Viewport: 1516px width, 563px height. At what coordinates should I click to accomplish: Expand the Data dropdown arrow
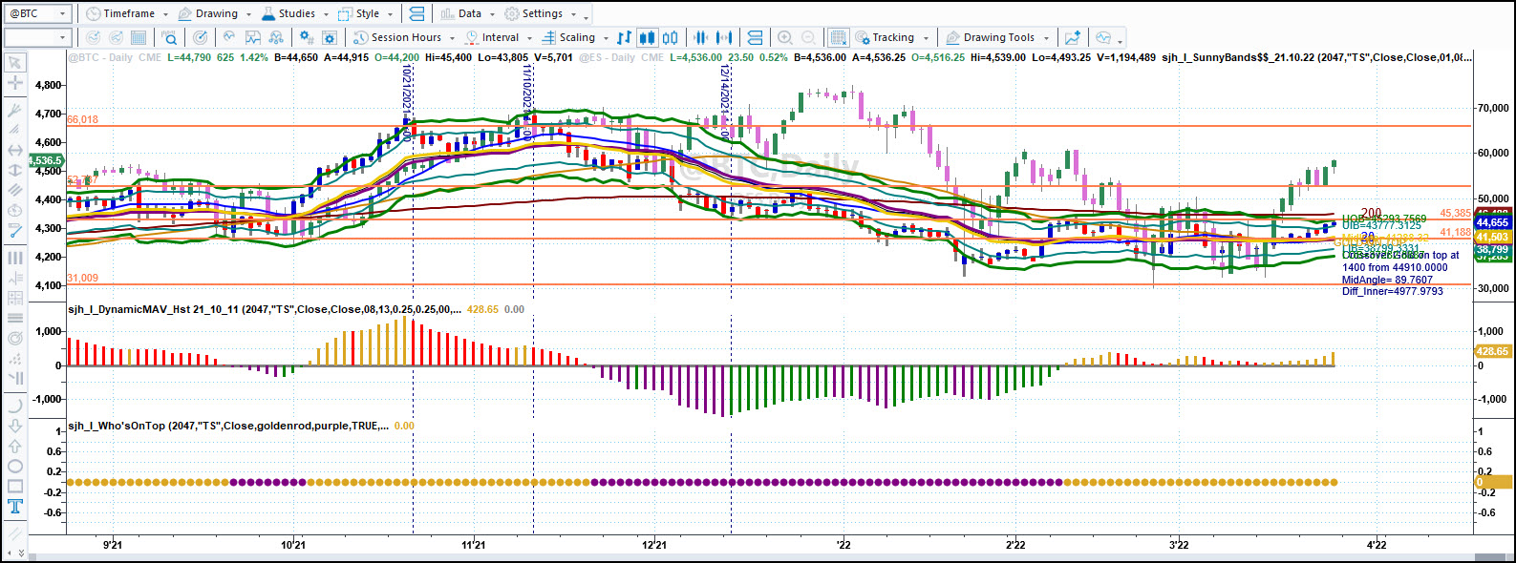[x=492, y=14]
